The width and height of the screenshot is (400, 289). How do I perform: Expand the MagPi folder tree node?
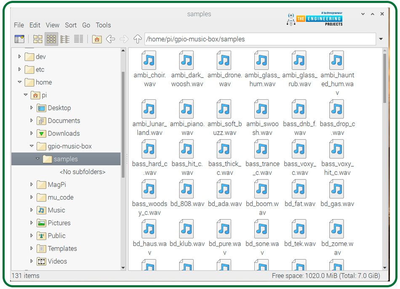pyautogui.click(x=32, y=184)
